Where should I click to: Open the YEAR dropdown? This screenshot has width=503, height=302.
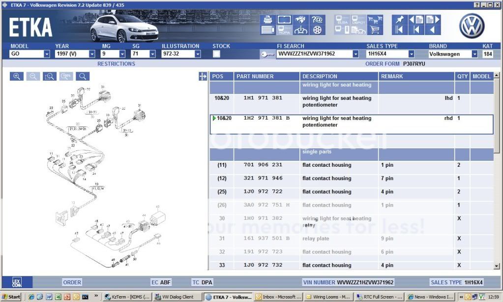coord(92,54)
